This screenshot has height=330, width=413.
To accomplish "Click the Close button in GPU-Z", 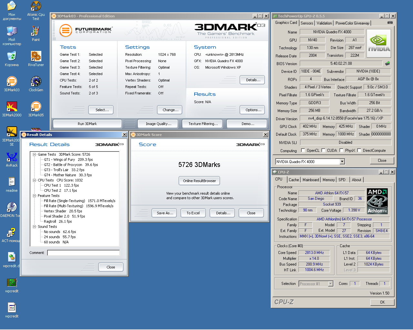I will 382,160.
